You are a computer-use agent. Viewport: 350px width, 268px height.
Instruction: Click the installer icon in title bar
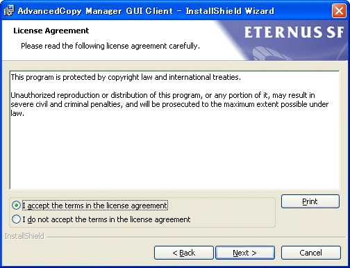point(9,10)
